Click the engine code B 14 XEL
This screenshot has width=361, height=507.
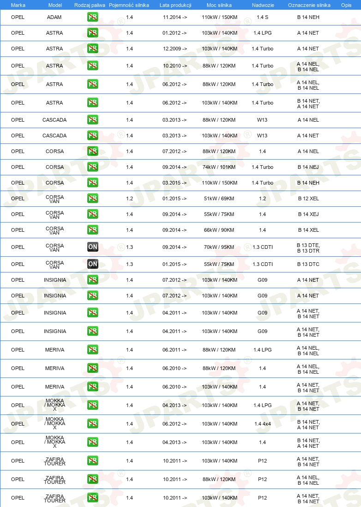pos(308,230)
